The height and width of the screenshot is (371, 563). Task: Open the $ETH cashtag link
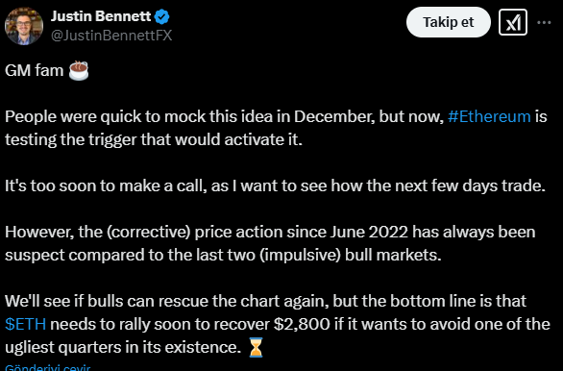(x=26, y=324)
